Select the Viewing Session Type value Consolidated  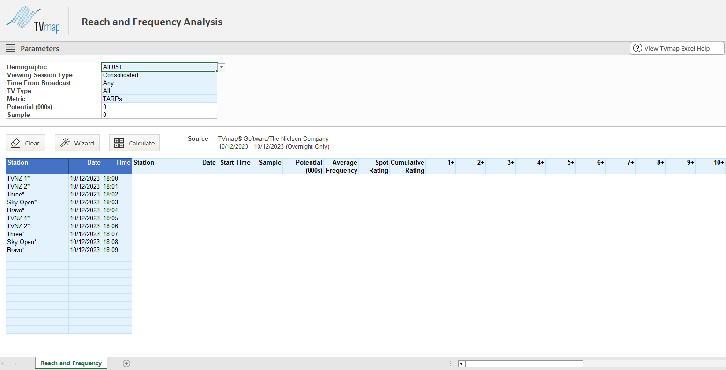tap(159, 75)
